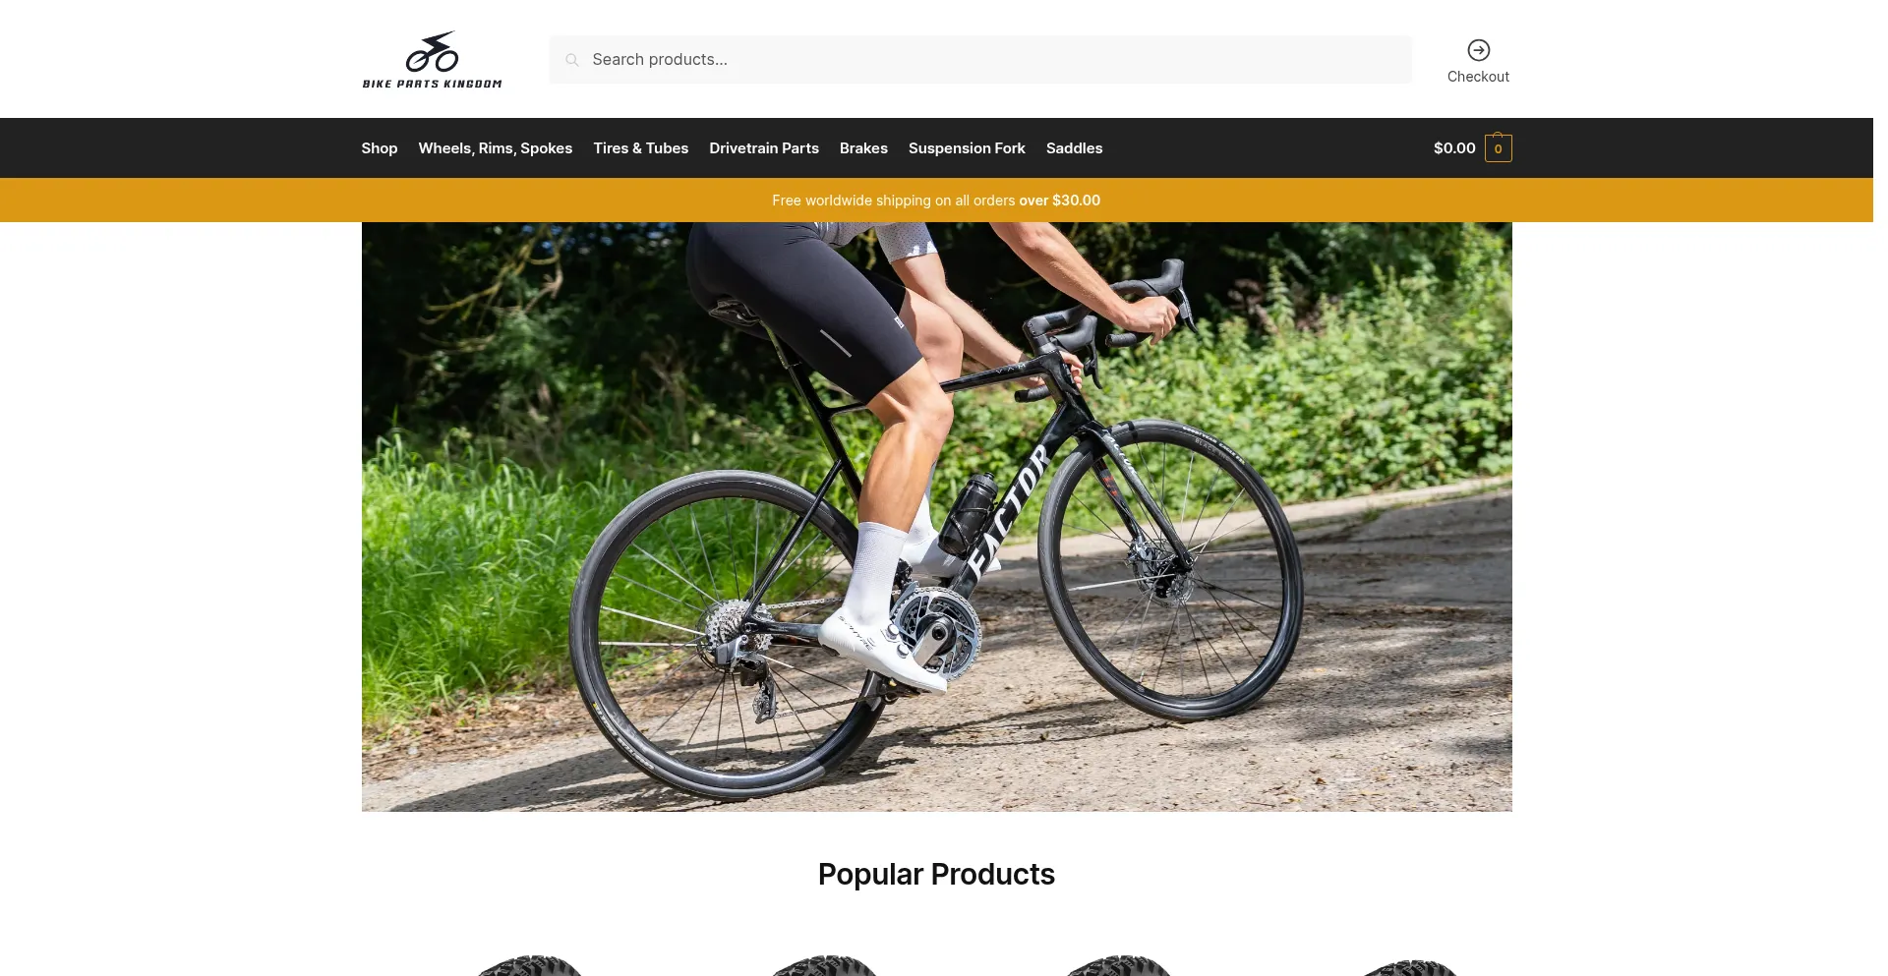Open the cart basket icon showing 0
This screenshot has width=1888, height=976.
point(1498,148)
